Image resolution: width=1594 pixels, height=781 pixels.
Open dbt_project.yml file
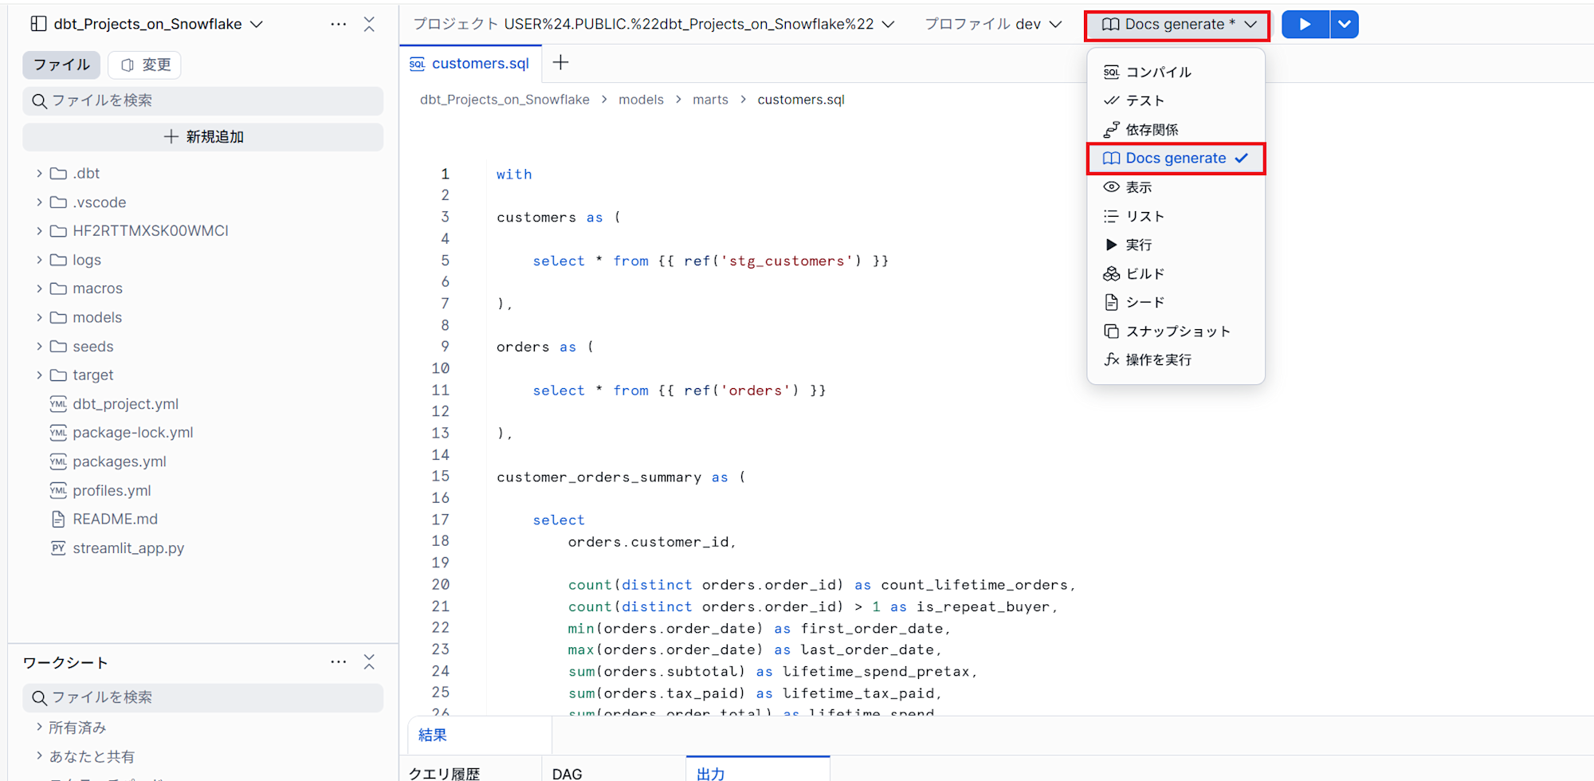125,404
